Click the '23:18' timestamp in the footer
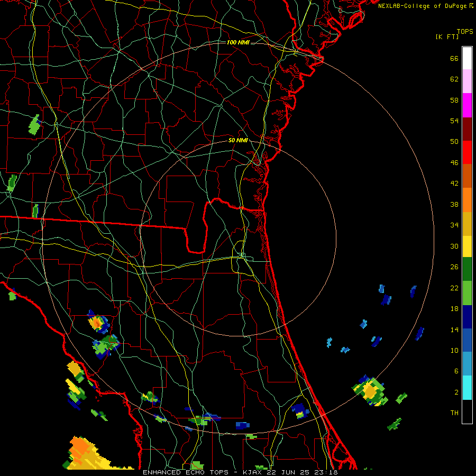Screen dimensions: 476x476 click(x=326, y=472)
